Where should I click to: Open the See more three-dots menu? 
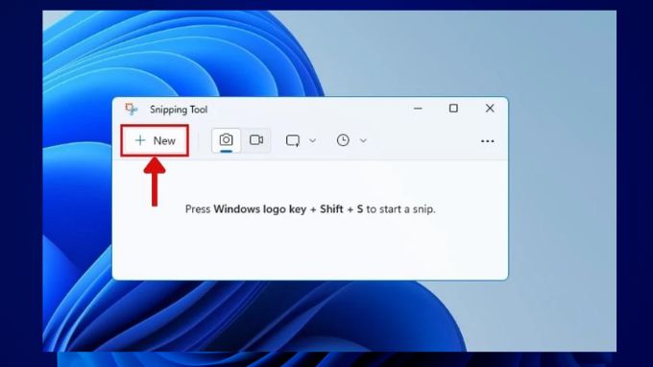(x=487, y=141)
